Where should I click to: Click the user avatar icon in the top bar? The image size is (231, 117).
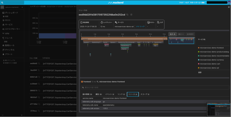[229, 2]
